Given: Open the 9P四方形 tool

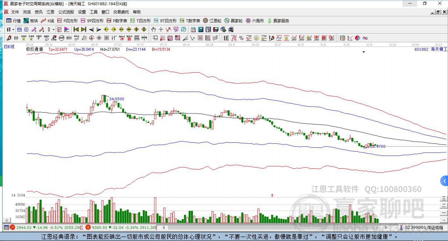Looking at the screenshot, I should coord(92,21).
